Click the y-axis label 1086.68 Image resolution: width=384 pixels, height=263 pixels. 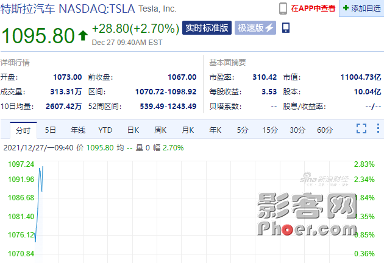(x=21, y=198)
